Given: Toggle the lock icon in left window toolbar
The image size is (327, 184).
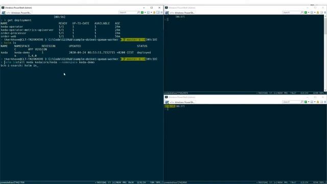Looking at the screenshot, I should tap(154, 12).
